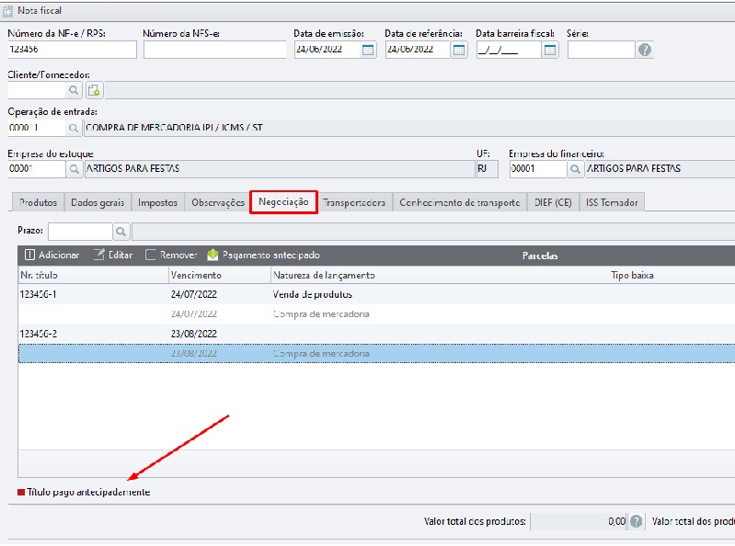The image size is (735, 546).
Task: Click the Nota fiscal window icon
Action: point(7,11)
